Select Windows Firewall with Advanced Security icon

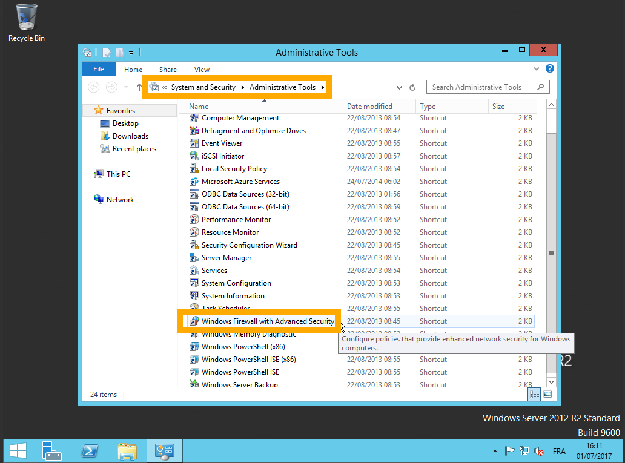click(x=194, y=321)
